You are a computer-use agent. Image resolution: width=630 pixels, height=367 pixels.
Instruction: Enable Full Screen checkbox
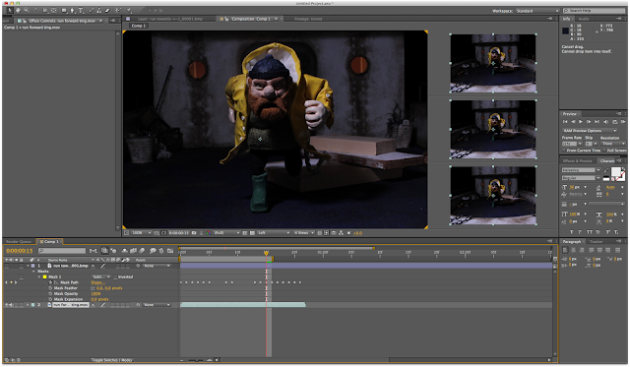(x=604, y=151)
